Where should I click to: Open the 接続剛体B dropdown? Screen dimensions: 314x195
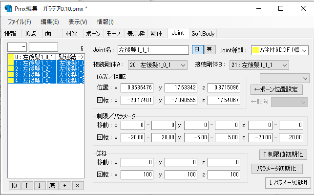click(259, 65)
